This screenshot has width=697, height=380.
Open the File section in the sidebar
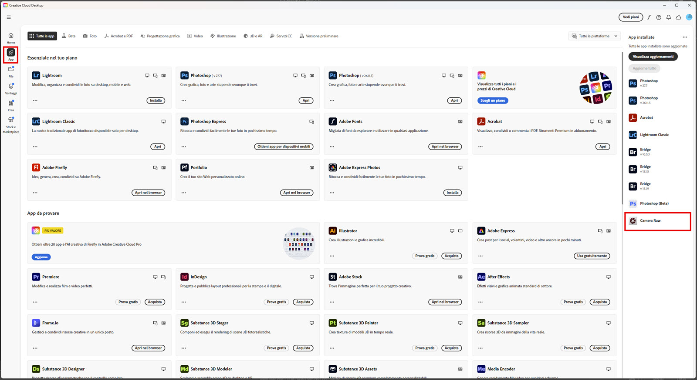click(x=11, y=71)
